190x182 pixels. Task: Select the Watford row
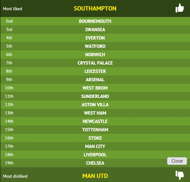(x=95, y=46)
